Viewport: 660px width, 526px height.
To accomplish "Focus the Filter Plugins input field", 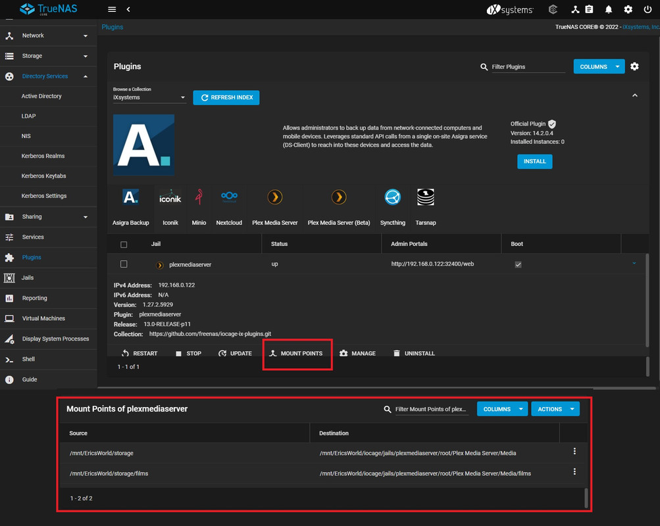I will pos(528,67).
